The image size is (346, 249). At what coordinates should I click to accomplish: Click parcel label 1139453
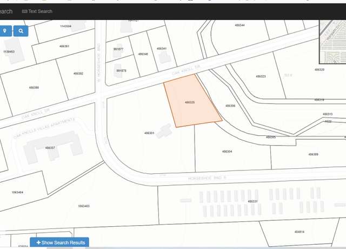9,52
